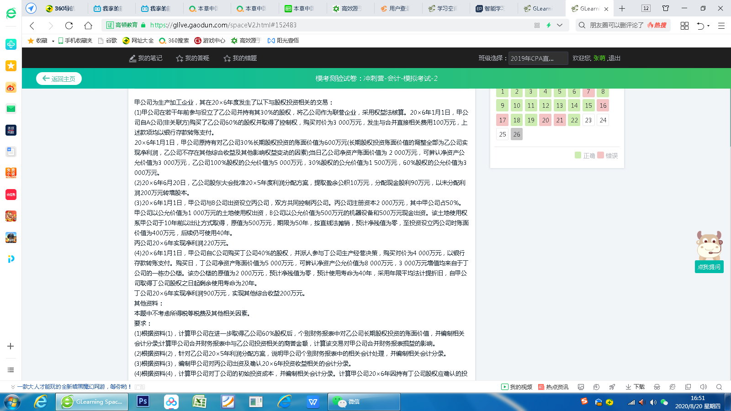Screen dimensions: 731x411
Task: Select question number 26 in answer grid
Action: (x=517, y=134)
